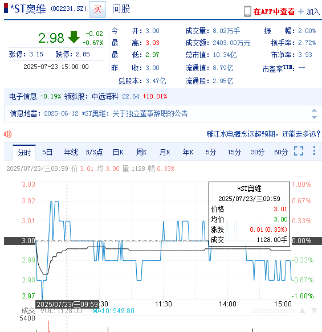Select the B/S点 tab
The height and width of the screenshot is (332, 322).
click(x=94, y=152)
